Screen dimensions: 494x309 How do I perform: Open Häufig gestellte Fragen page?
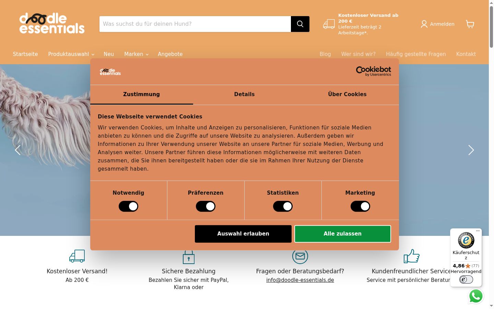(416, 54)
